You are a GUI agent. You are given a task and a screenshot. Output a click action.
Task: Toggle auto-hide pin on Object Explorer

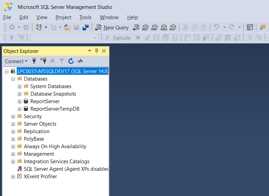coord(96,51)
